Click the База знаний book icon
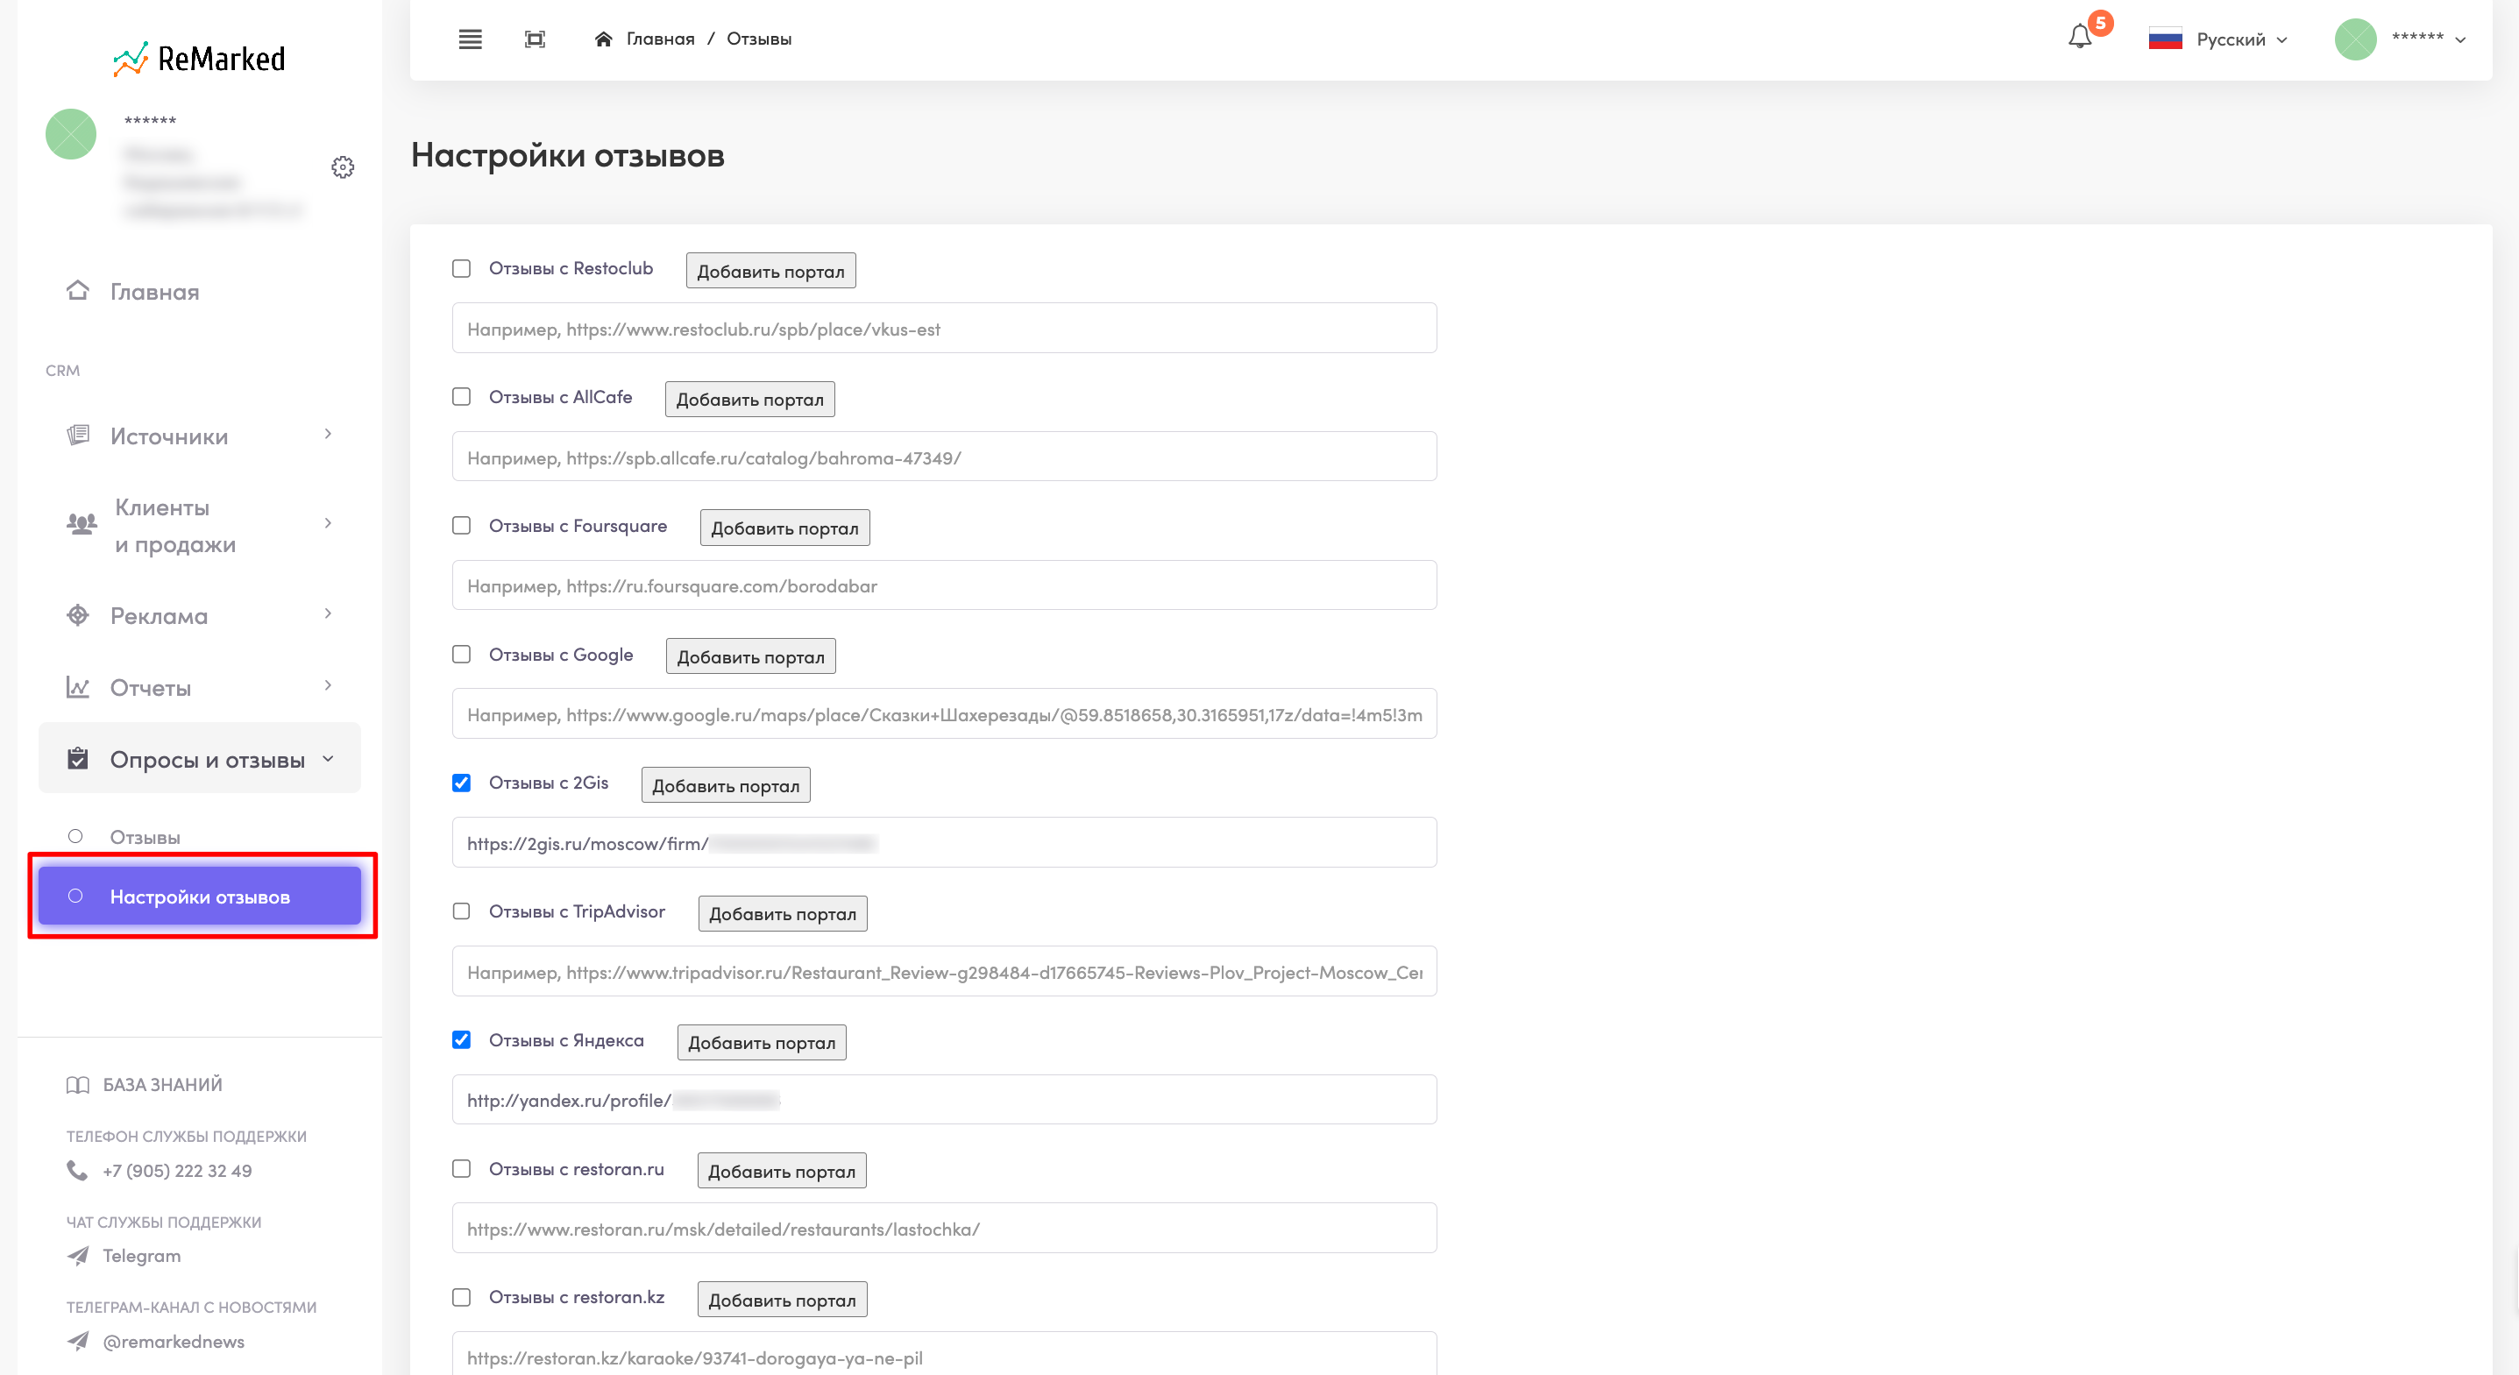This screenshot has width=2519, height=1375. pos(77,1085)
